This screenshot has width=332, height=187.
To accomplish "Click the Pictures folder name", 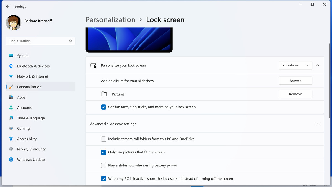I will pyautogui.click(x=118, y=94).
